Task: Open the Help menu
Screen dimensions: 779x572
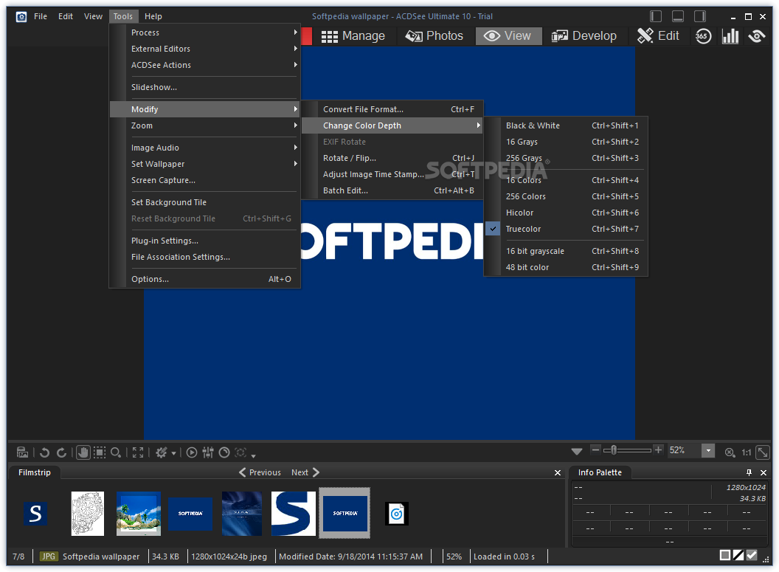Action: (x=153, y=16)
